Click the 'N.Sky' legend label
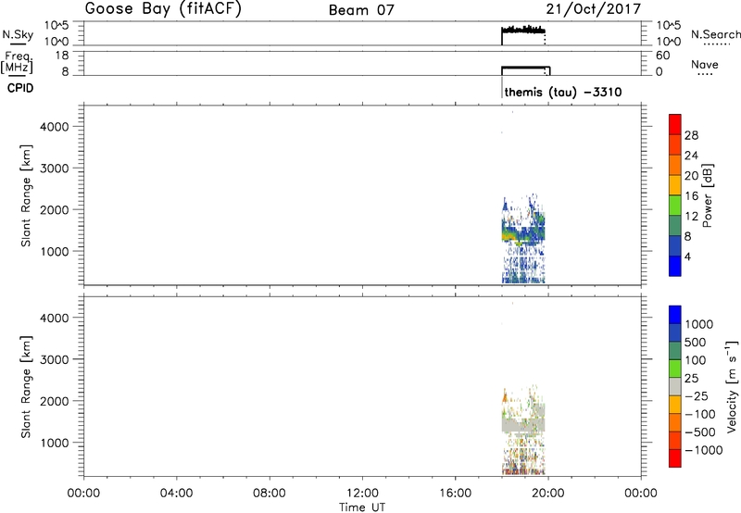This screenshot has width=741, height=513. click(18, 34)
